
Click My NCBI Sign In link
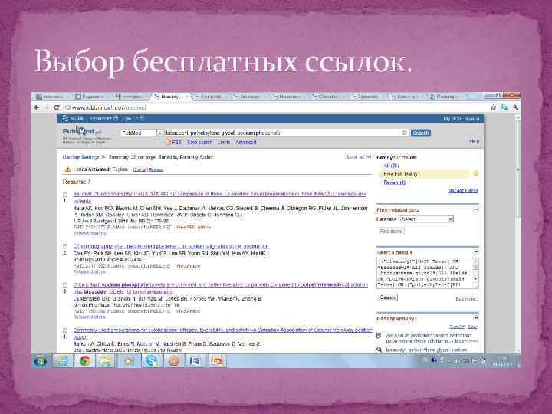[x=462, y=119]
